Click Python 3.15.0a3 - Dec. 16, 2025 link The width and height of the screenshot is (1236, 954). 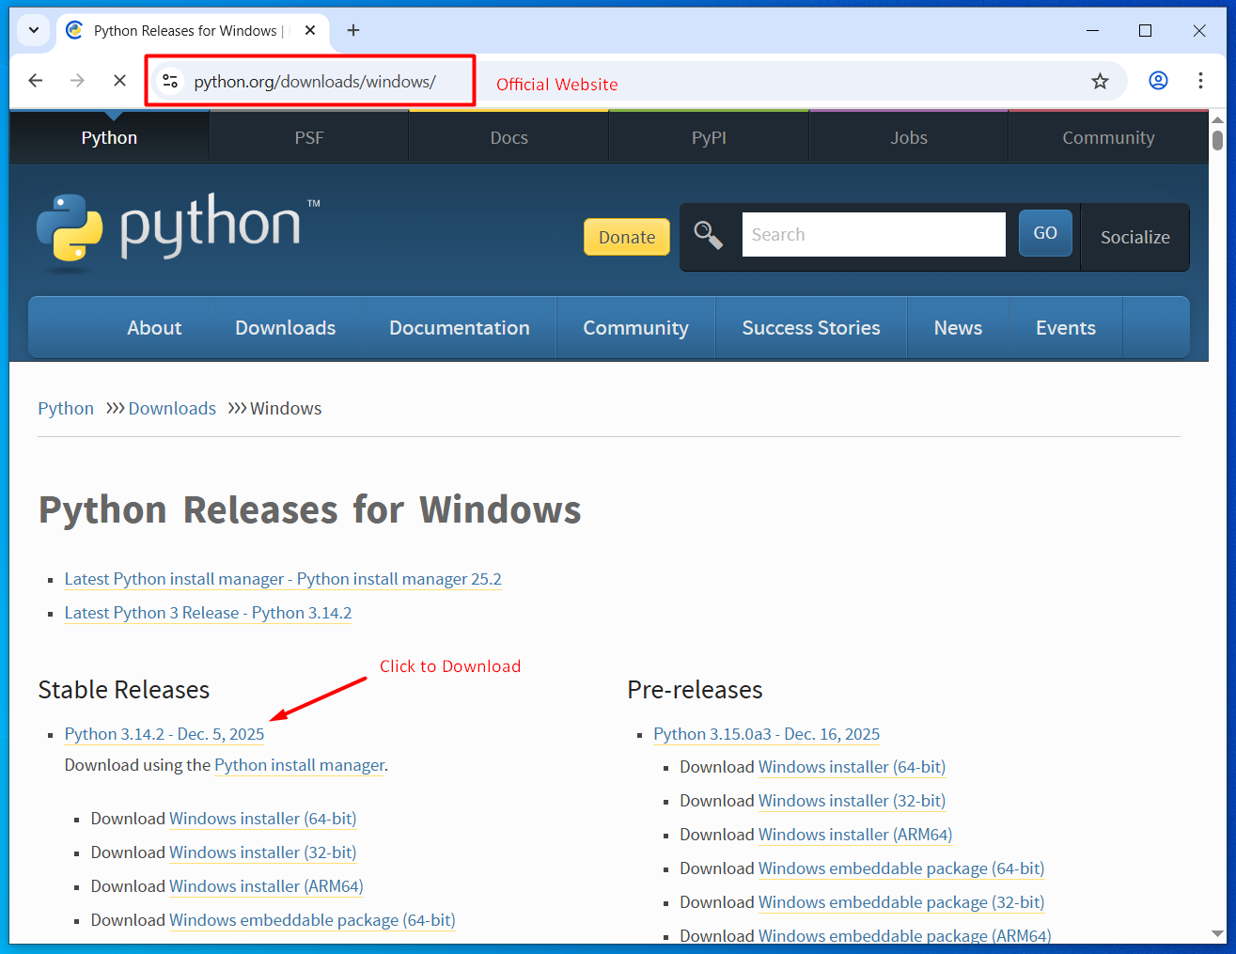click(767, 734)
